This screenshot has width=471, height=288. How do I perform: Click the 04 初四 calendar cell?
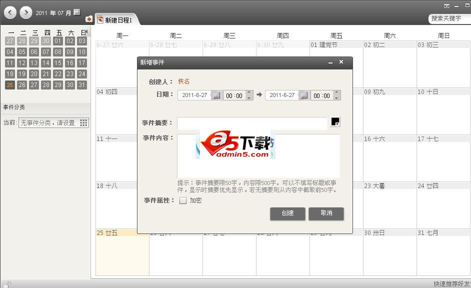click(x=116, y=111)
